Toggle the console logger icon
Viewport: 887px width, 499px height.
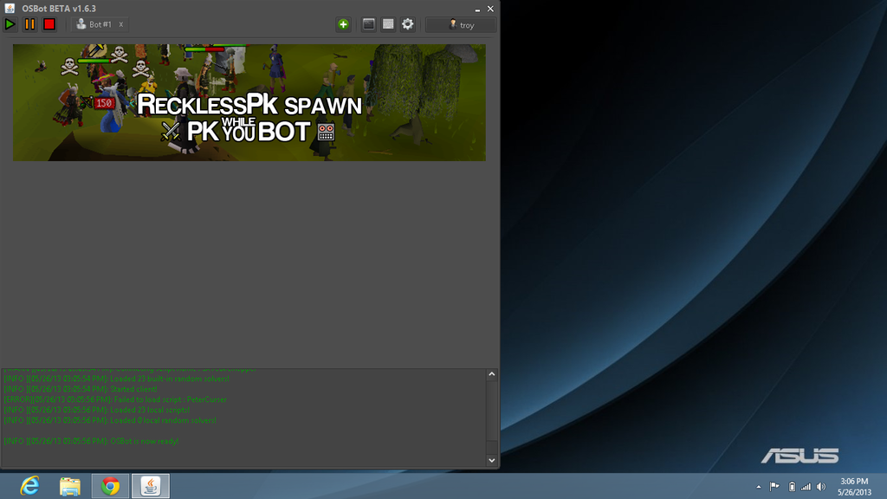pyautogui.click(x=369, y=24)
